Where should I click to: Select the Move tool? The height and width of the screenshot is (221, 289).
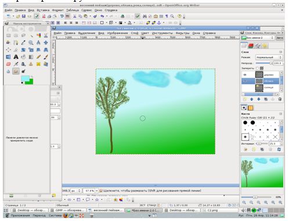(x=46, y=42)
